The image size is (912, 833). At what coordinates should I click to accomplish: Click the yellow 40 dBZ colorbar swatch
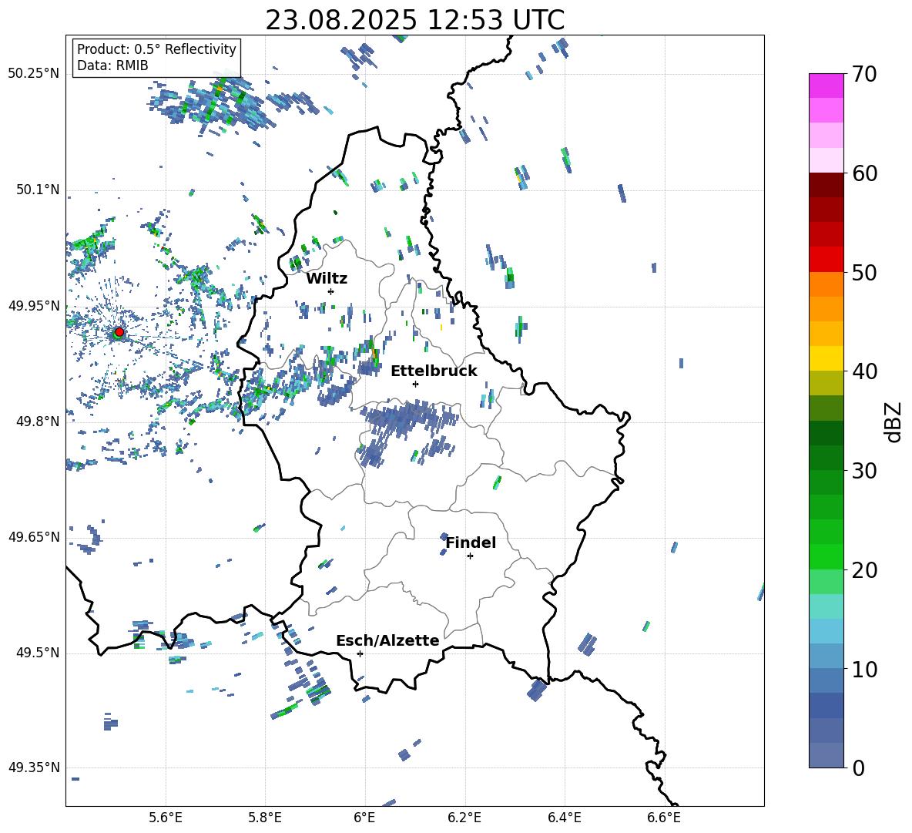coord(826,358)
